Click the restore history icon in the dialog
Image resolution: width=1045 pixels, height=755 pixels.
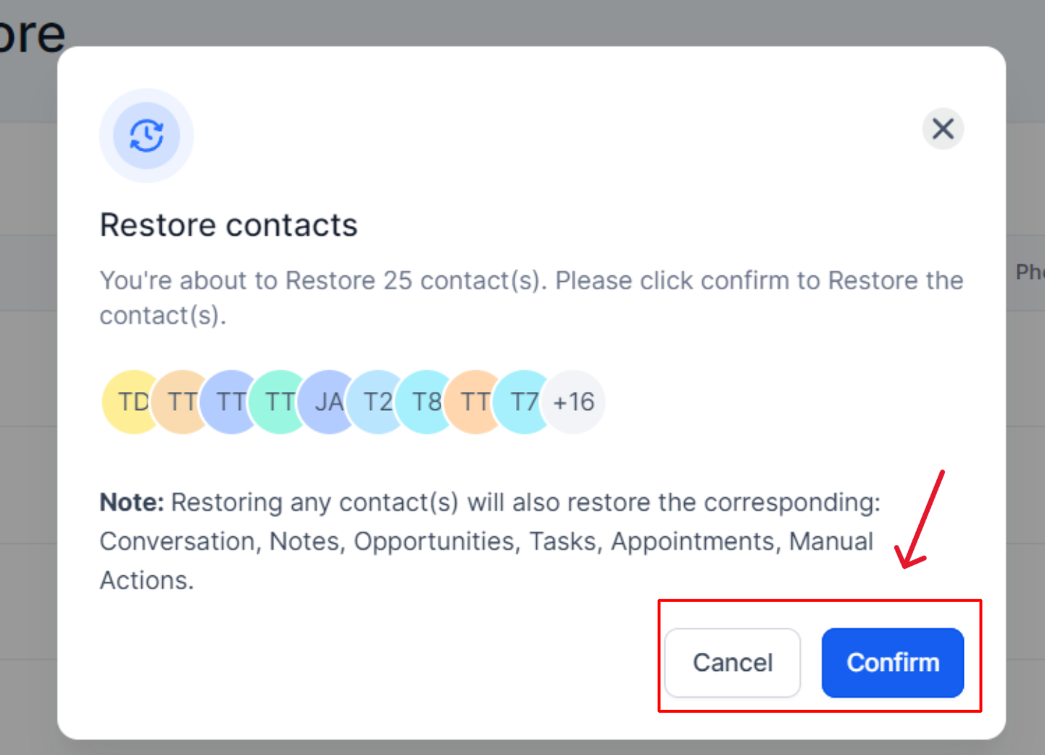click(146, 135)
